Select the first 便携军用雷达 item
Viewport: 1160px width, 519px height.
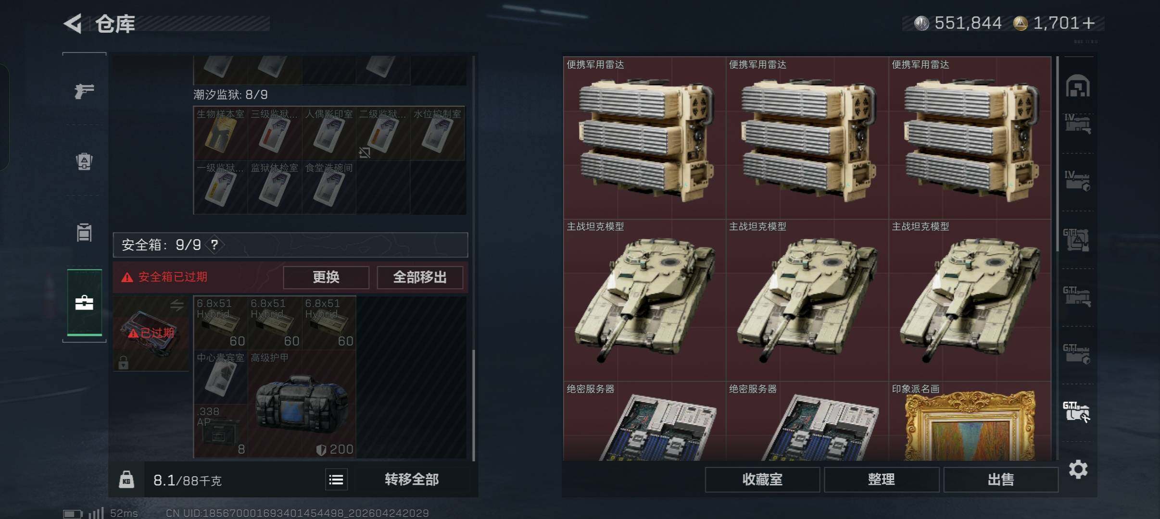[644, 138]
